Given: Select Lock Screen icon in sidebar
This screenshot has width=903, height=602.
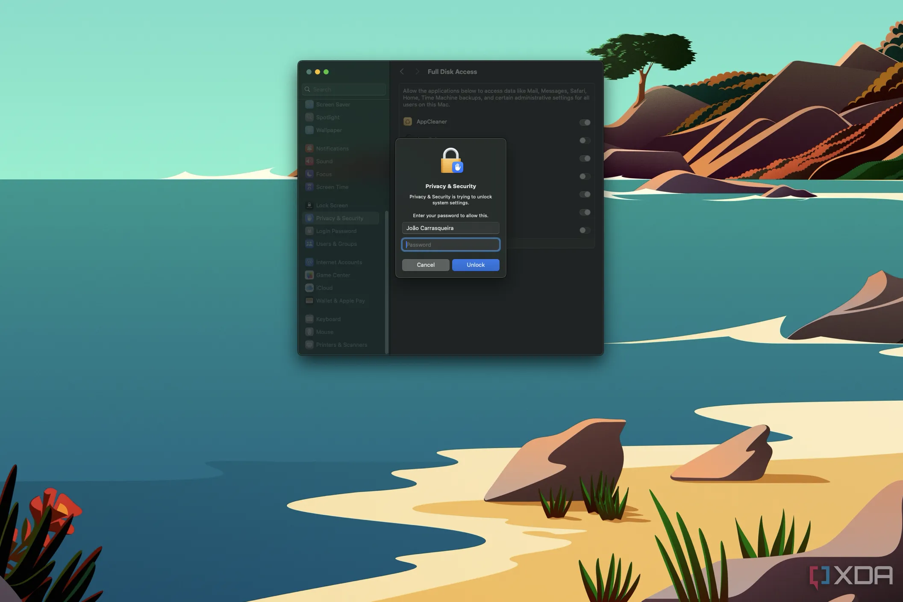Looking at the screenshot, I should click(309, 205).
